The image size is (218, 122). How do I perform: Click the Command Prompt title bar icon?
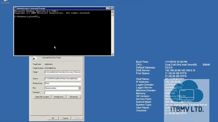[x=15, y=8]
